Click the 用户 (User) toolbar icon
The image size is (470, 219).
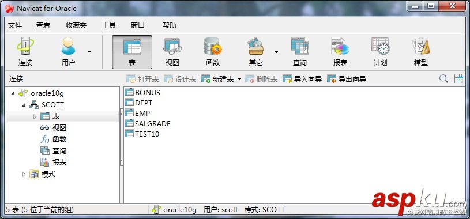69,52
